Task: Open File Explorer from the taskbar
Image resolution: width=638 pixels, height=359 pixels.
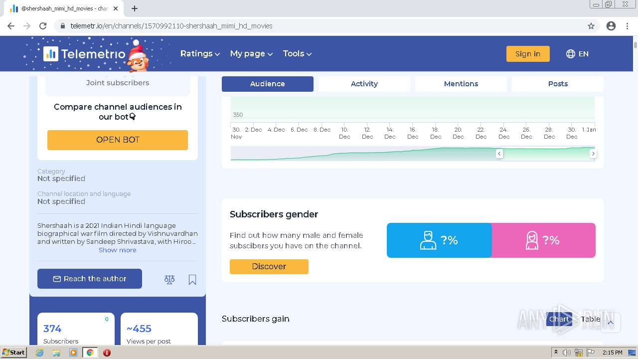Action: [56, 353]
